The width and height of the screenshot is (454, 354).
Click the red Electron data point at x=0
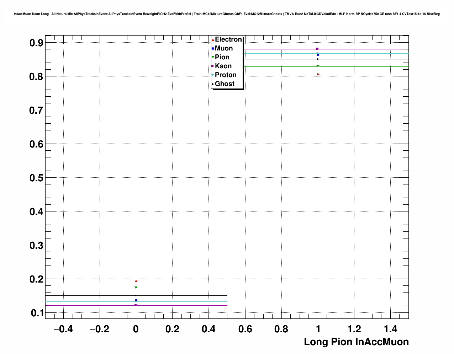[136, 281]
